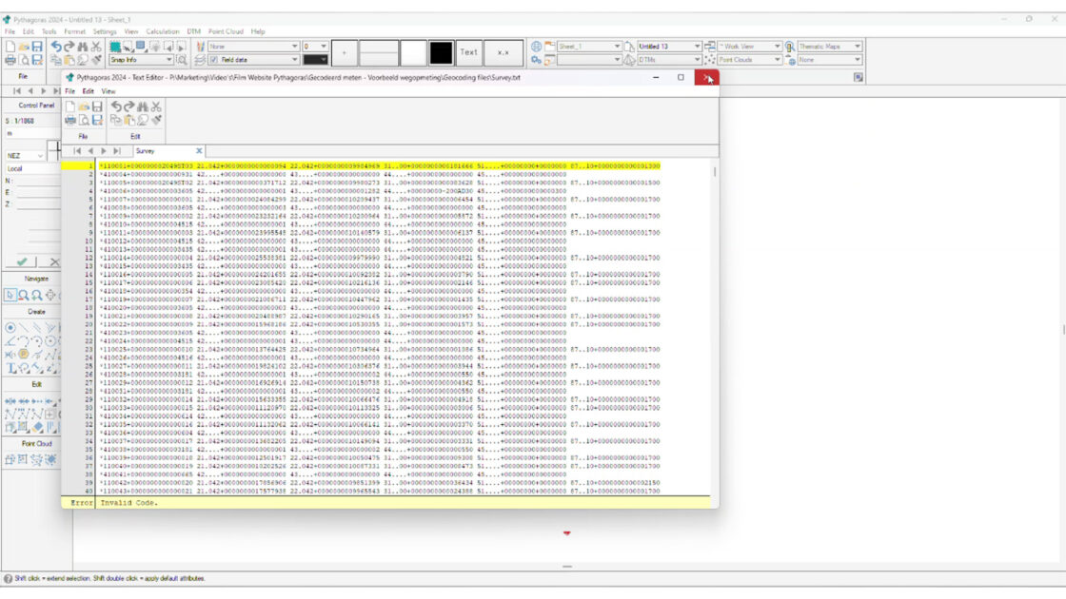
Task: Open the Point Cloud menu in main window
Action: click(226, 31)
